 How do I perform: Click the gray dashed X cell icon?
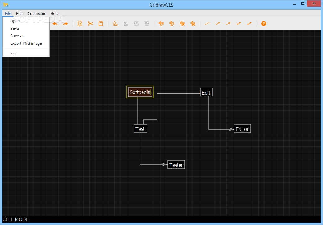pyautogui.click(x=147, y=24)
